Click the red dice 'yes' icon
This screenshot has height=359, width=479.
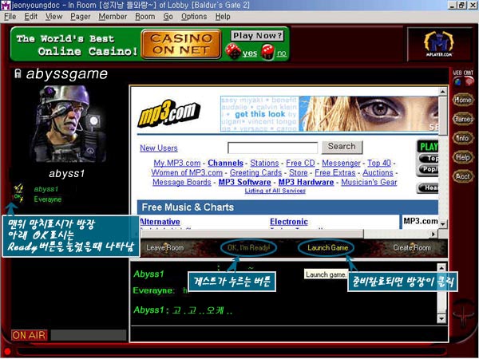tap(233, 51)
